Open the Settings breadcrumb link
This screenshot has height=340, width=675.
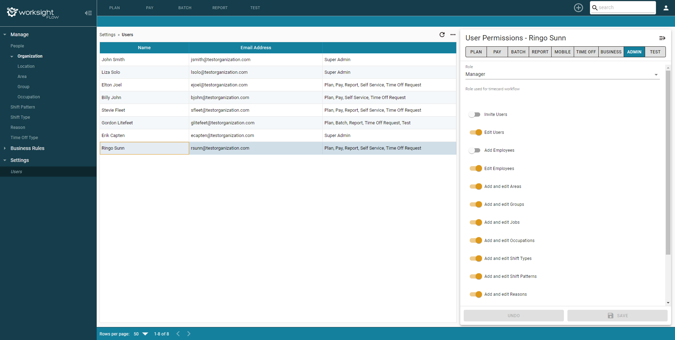[107, 35]
